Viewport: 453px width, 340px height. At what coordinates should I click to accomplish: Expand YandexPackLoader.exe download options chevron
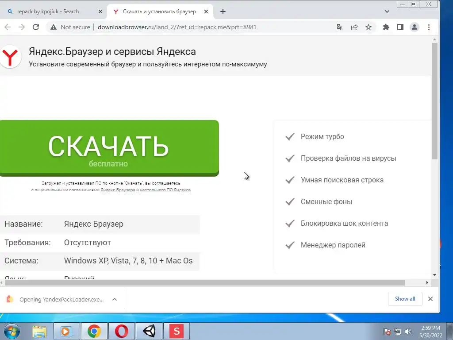(115, 299)
